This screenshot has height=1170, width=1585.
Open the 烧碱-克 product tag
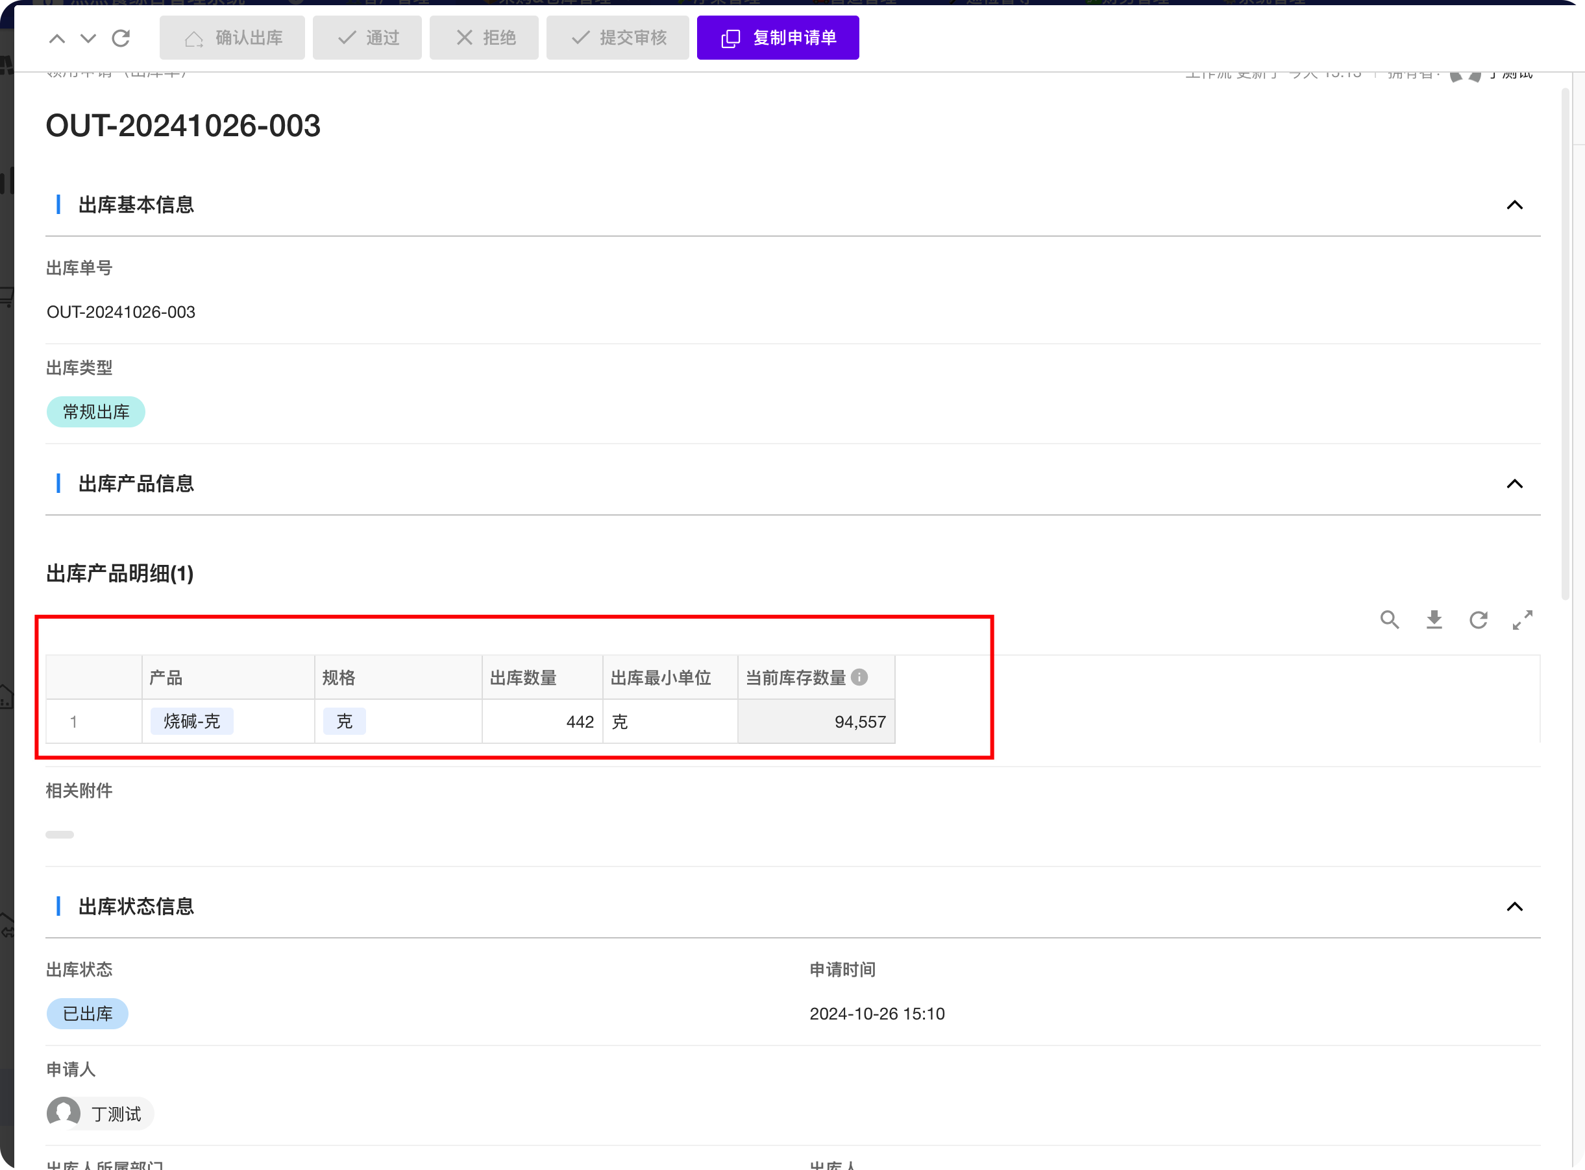(191, 722)
